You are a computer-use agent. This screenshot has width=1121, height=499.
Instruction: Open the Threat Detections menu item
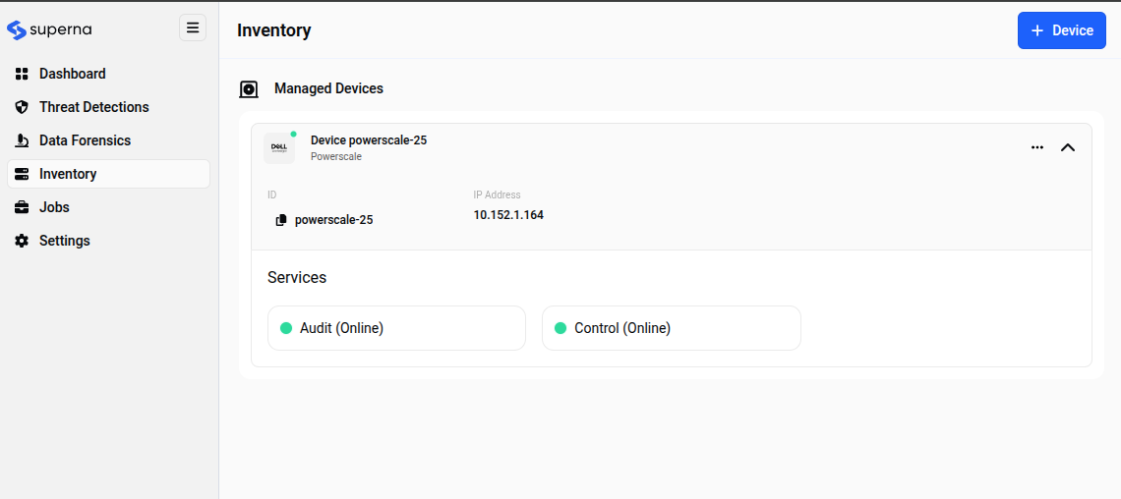[x=94, y=107]
